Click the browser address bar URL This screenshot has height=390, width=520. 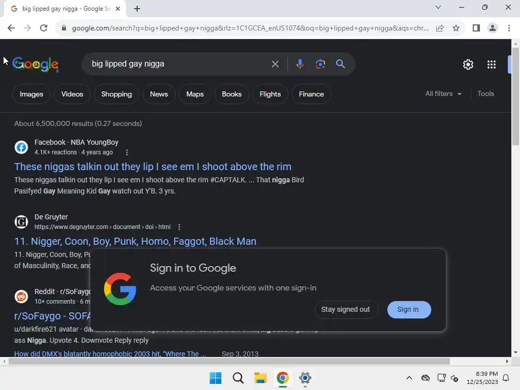coord(250,28)
